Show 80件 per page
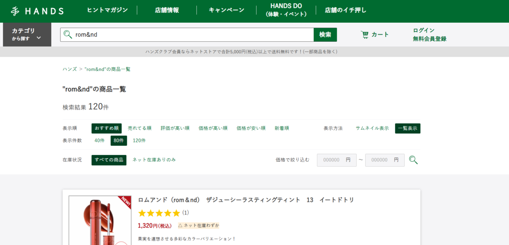Viewport: 509px width, 245px height. (119, 140)
